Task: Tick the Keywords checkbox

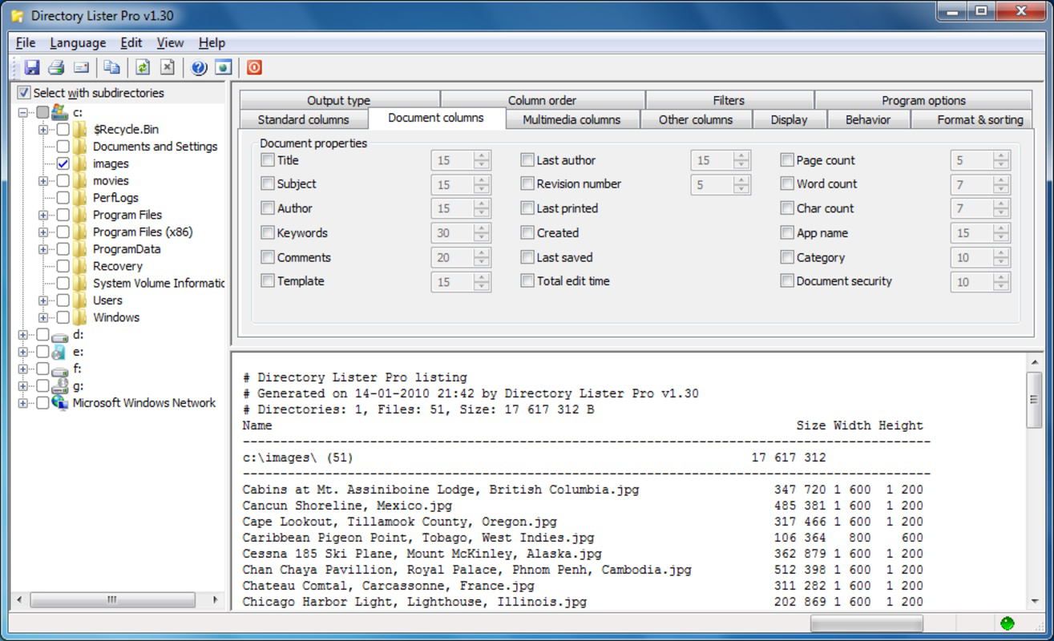Action: pos(268,233)
